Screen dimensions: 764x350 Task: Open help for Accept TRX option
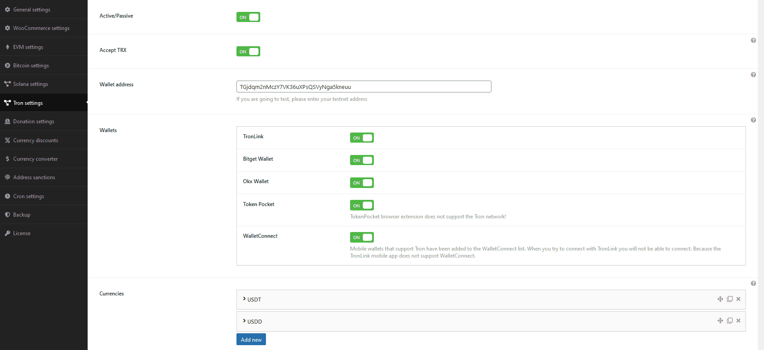(x=753, y=41)
